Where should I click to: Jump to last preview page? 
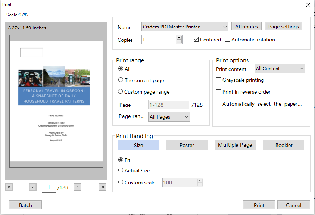pyautogui.click(x=103, y=187)
